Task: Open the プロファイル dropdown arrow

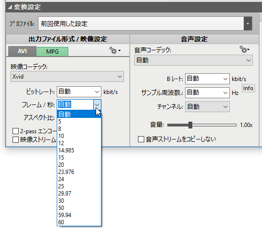Action: point(248,23)
